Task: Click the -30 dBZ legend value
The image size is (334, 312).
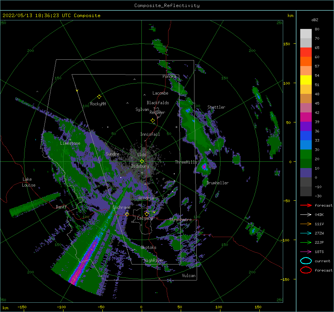Action: click(318, 196)
